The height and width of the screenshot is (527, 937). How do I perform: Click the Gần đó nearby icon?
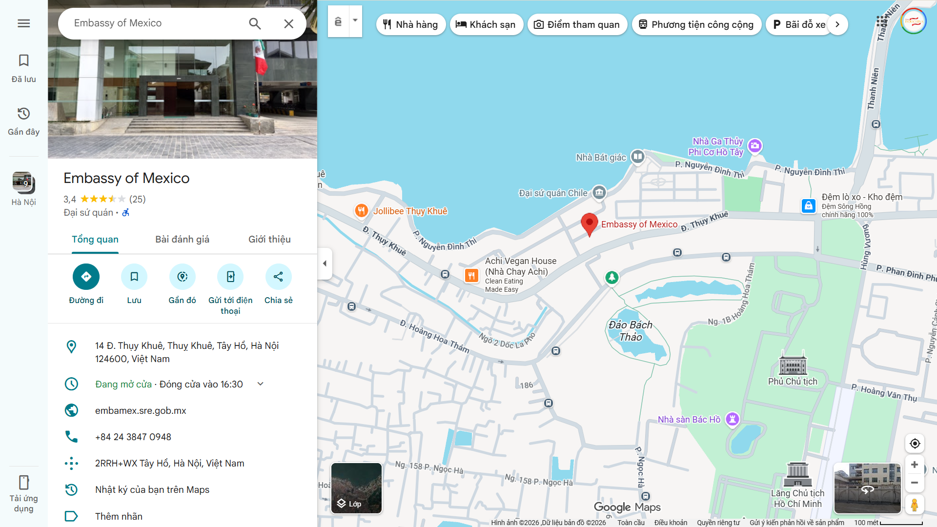[182, 277]
